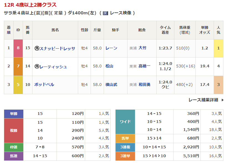Click the ワイド payout label

point(125,122)
